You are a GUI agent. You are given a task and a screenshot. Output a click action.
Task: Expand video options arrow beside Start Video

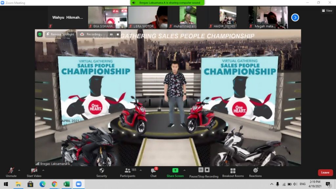coord(43,170)
